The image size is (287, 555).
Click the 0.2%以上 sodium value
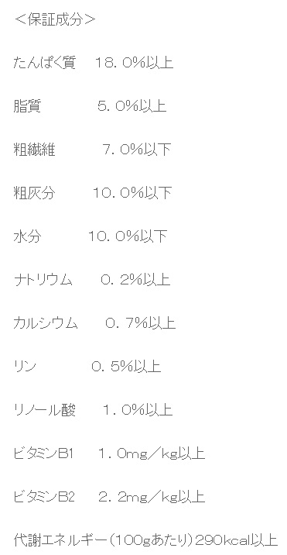coord(135,280)
